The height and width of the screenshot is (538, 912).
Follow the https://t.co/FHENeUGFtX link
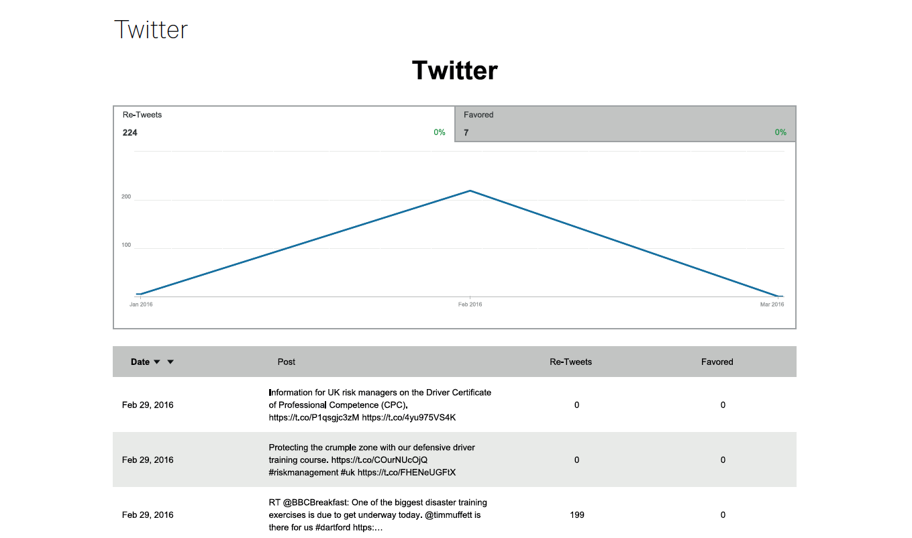click(407, 472)
